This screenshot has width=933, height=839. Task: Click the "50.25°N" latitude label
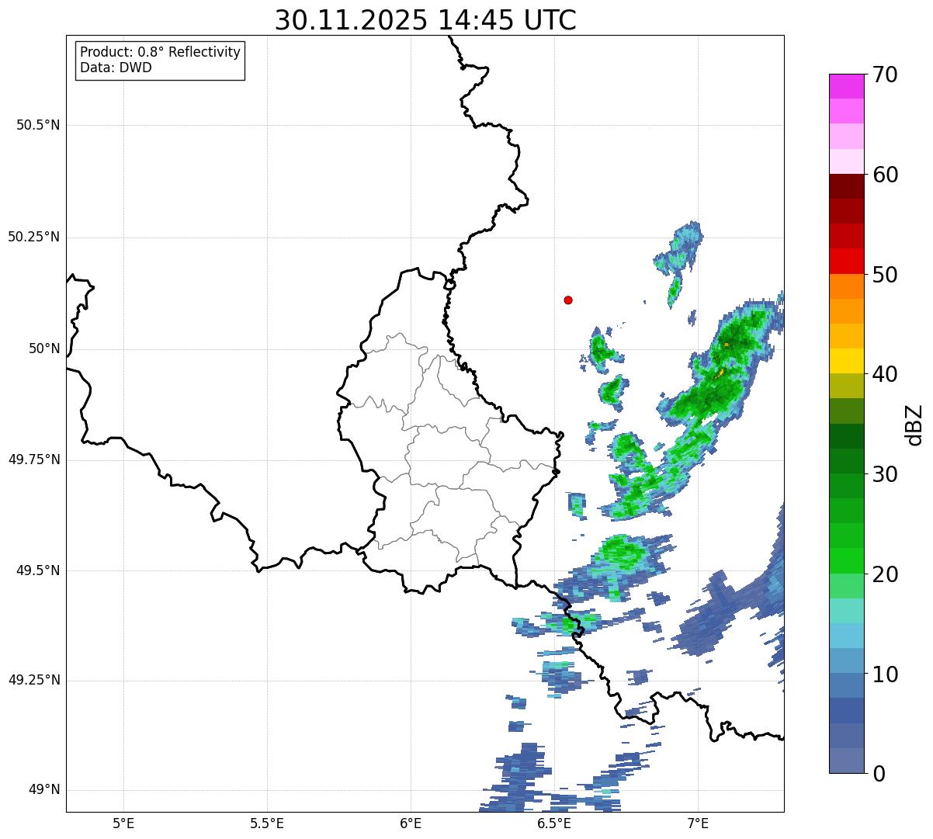coord(33,237)
